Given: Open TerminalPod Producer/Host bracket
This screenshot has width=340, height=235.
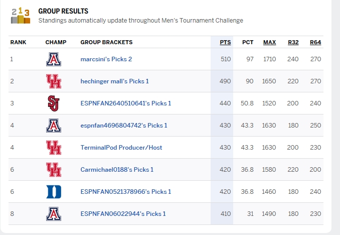Looking at the screenshot, I should (121, 148).
